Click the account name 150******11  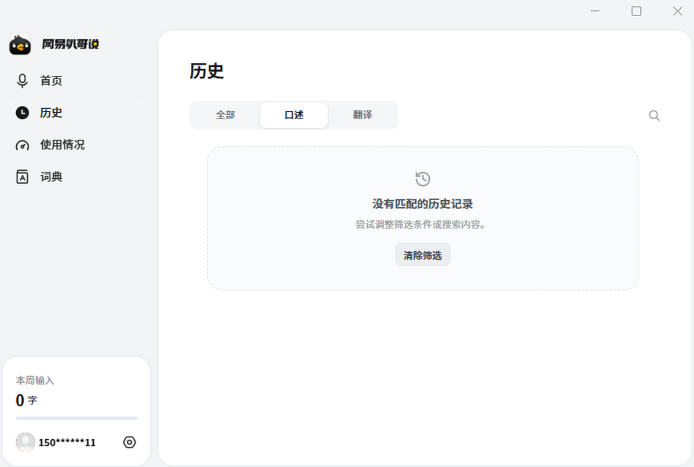tap(67, 443)
